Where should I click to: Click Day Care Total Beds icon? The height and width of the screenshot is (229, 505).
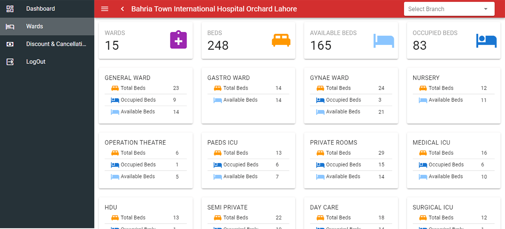point(320,218)
